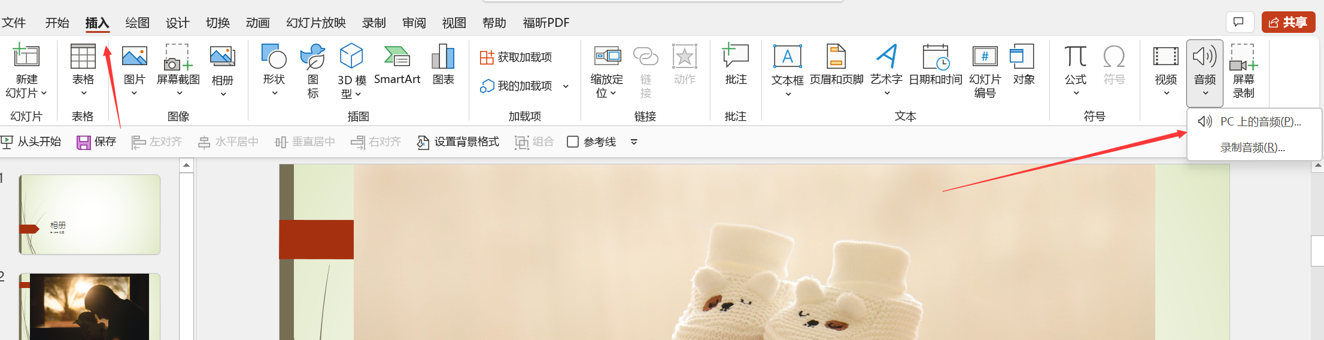1324x340 pixels.
Task: Insert an object (对象)
Action: [1024, 65]
